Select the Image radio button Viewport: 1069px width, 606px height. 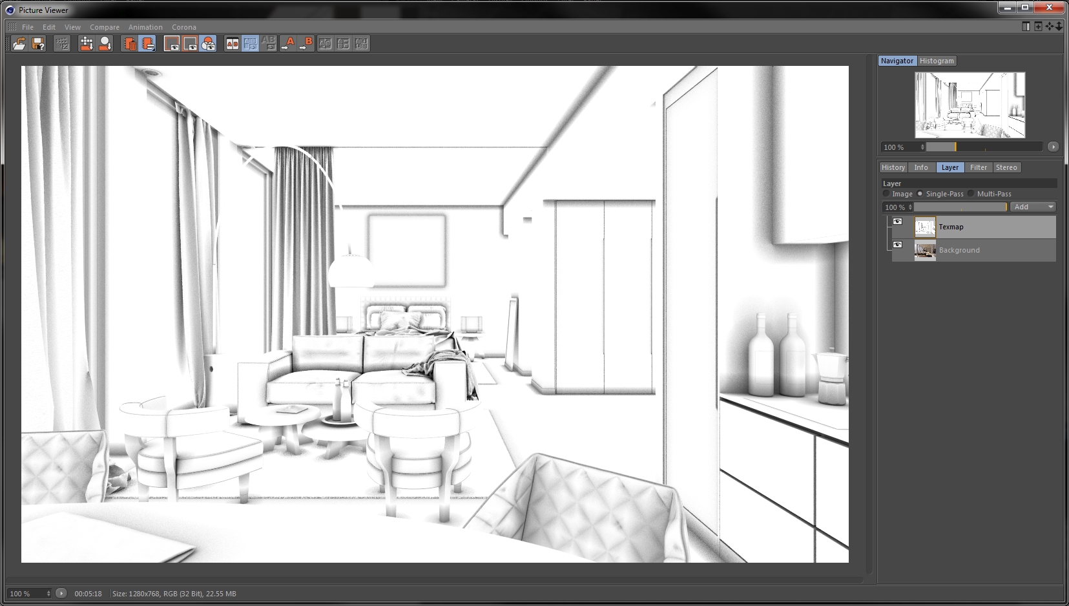(x=886, y=193)
